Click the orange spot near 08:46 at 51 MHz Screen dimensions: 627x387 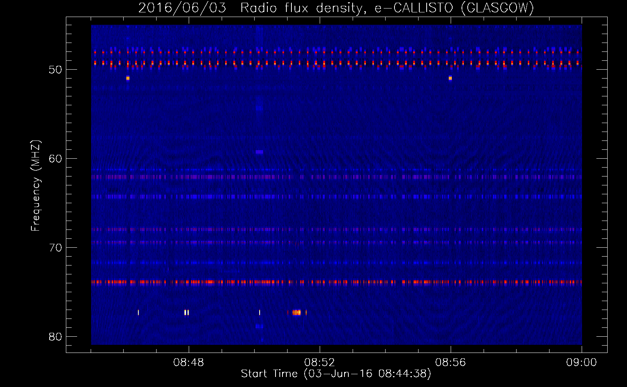pyautogui.click(x=128, y=78)
